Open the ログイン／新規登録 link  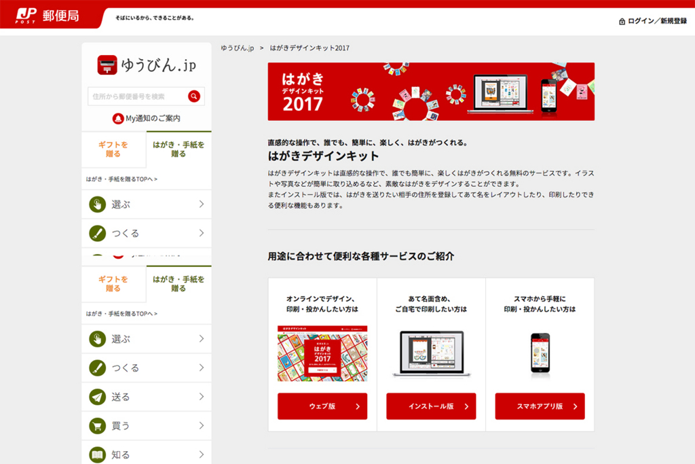(657, 21)
